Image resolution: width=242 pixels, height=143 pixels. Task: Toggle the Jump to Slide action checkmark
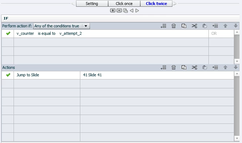(x=8, y=75)
